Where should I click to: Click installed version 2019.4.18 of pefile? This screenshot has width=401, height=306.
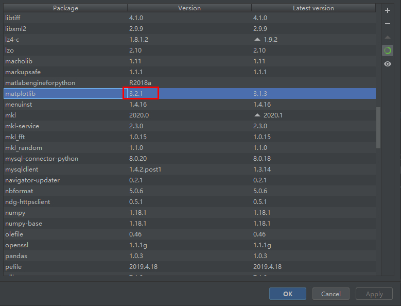tap(143, 267)
